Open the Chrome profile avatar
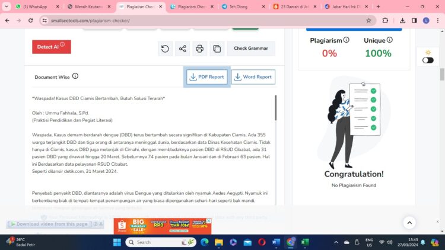The height and width of the screenshot is (250, 445). 426,20
